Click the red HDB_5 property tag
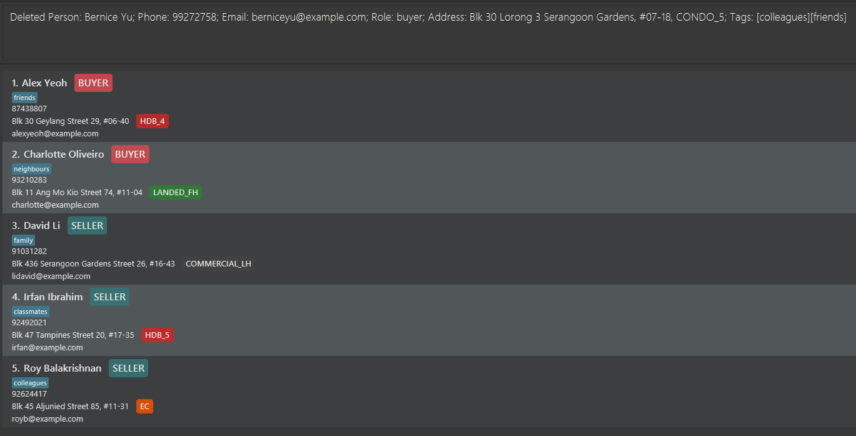This screenshot has height=436, width=856. [157, 335]
